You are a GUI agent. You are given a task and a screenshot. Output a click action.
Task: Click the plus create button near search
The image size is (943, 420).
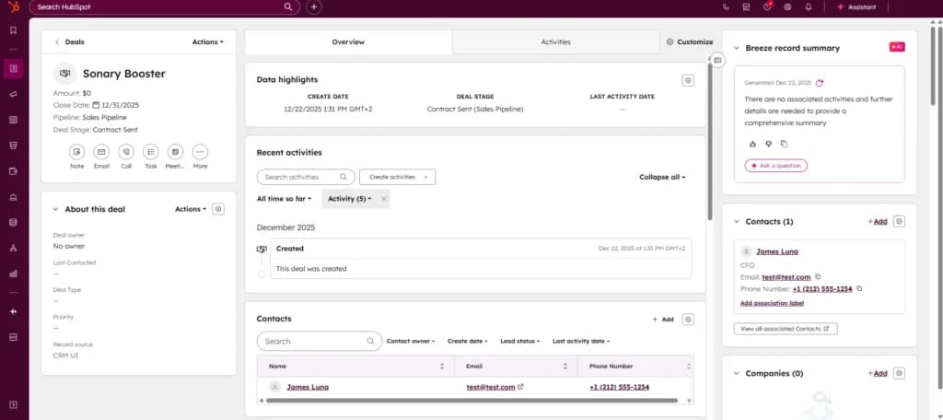[x=313, y=7]
